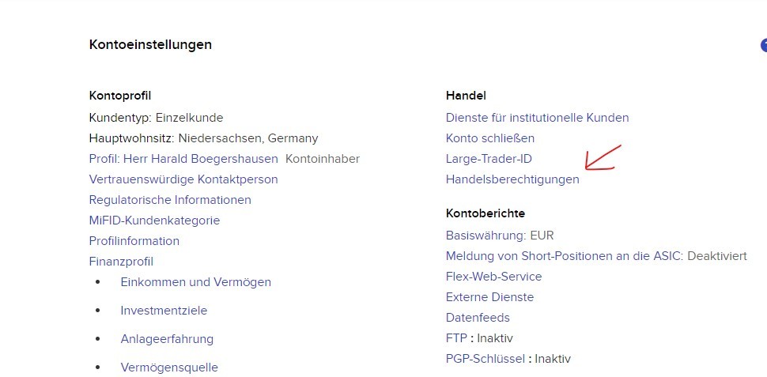Open Basiswährung setting
This screenshot has width=767, height=377.
click(x=500, y=236)
